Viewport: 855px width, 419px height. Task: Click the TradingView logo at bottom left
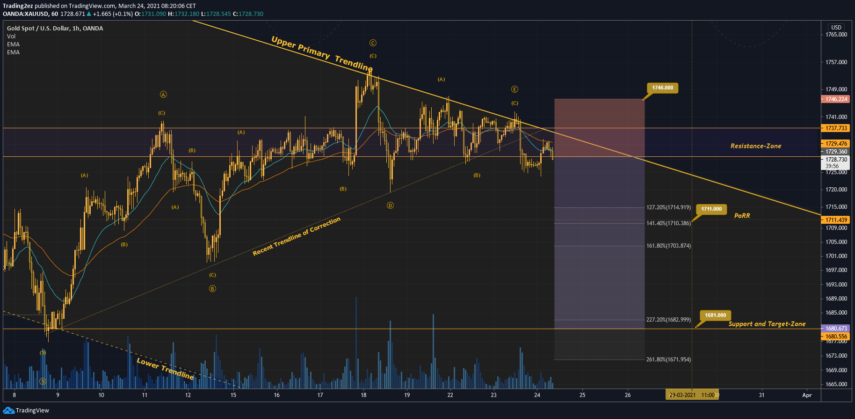26,411
